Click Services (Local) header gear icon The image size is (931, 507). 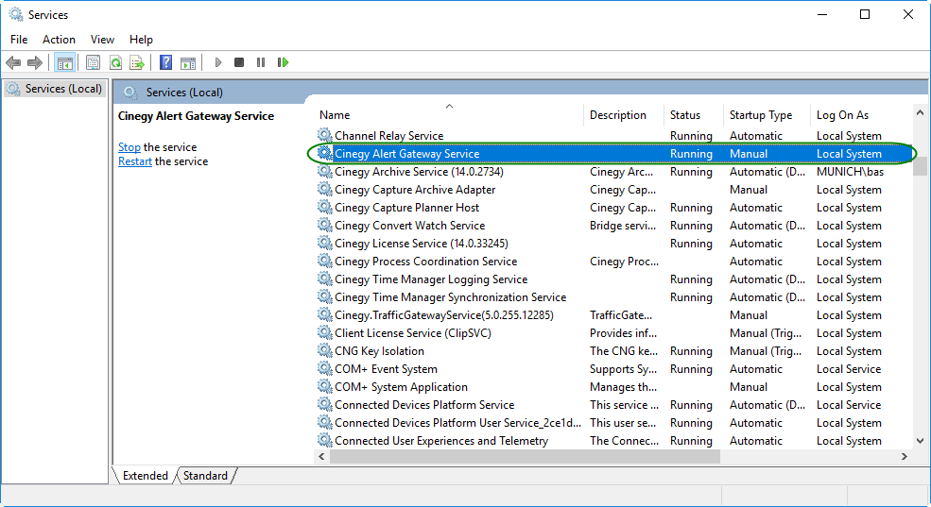(x=130, y=92)
